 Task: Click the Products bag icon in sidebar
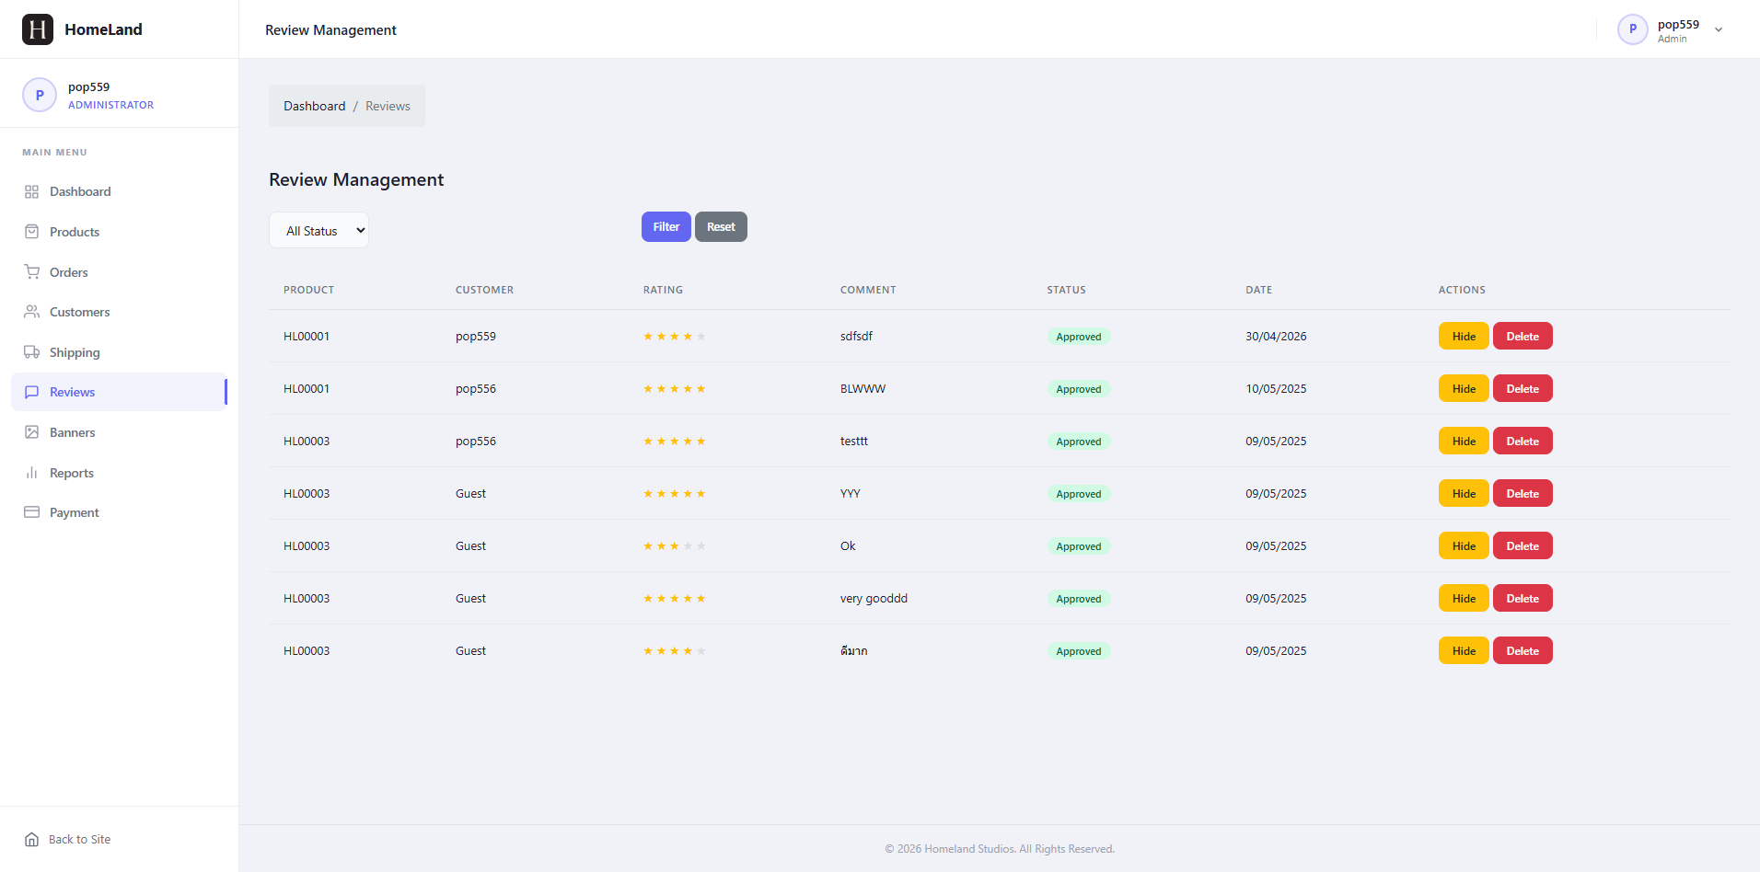(31, 232)
